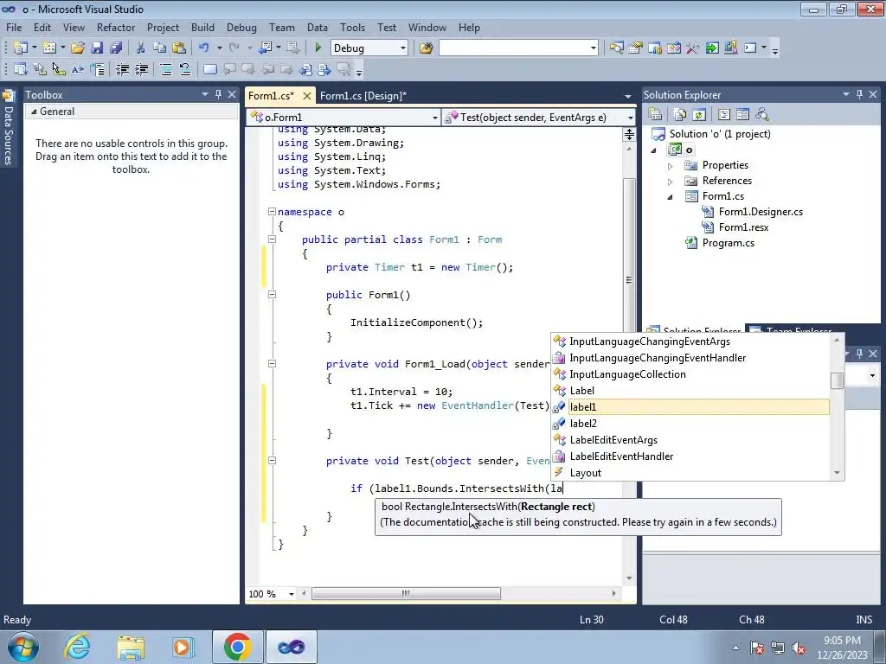Click the Paste clipboard icon
This screenshot has height=664, width=886.
click(179, 48)
